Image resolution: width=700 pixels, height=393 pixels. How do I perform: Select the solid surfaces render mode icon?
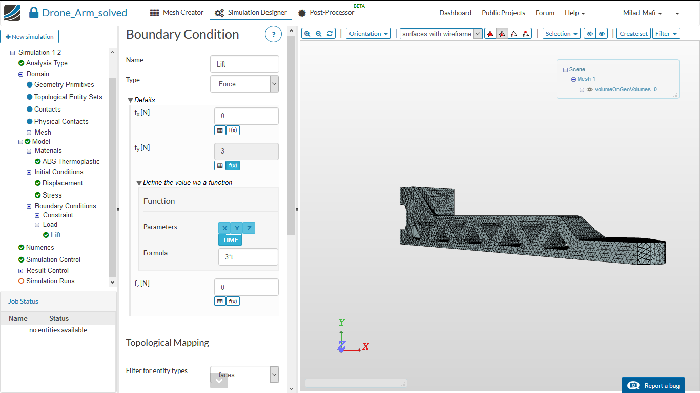click(490, 34)
